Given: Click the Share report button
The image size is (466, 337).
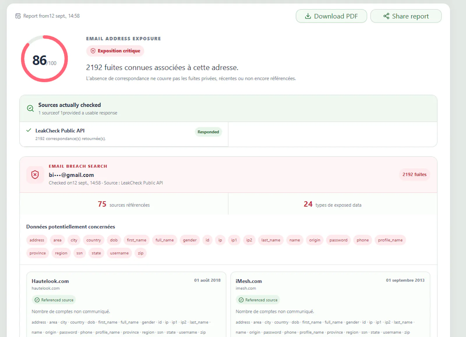Looking at the screenshot, I should [406, 16].
